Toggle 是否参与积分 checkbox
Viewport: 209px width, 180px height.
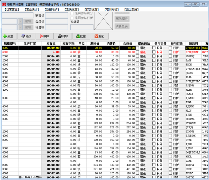click(72, 13)
